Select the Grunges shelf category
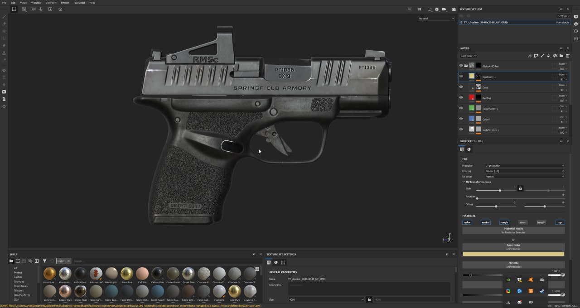The image size is (580, 308). coord(19,281)
